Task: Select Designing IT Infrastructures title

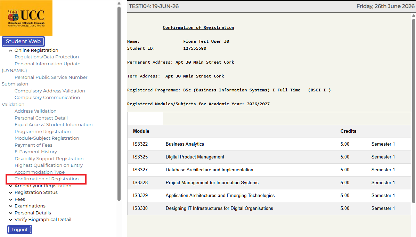Action: pyautogui.click(x=219, y=209)
